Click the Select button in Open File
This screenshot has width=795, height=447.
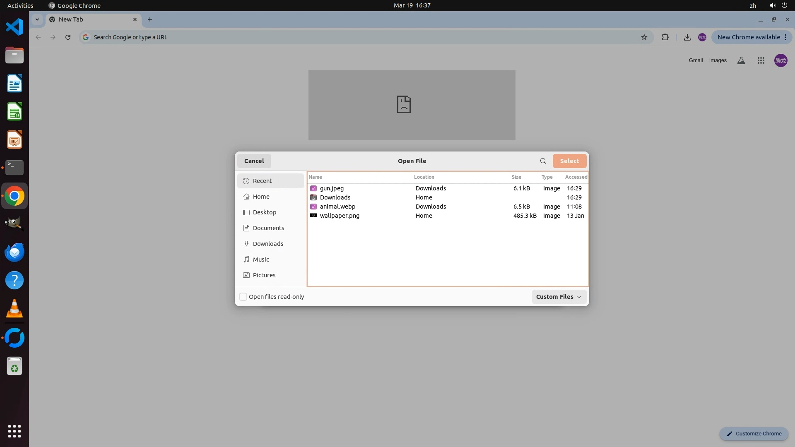569,161
